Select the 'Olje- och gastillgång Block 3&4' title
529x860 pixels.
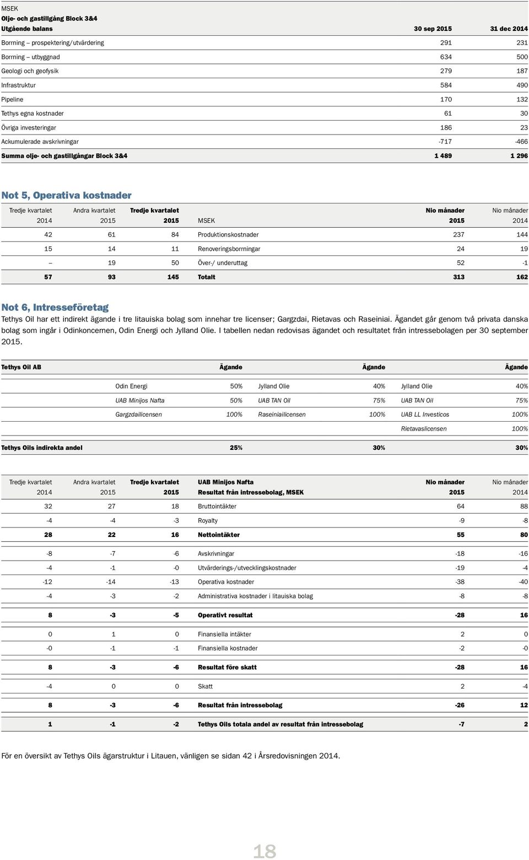49,19
